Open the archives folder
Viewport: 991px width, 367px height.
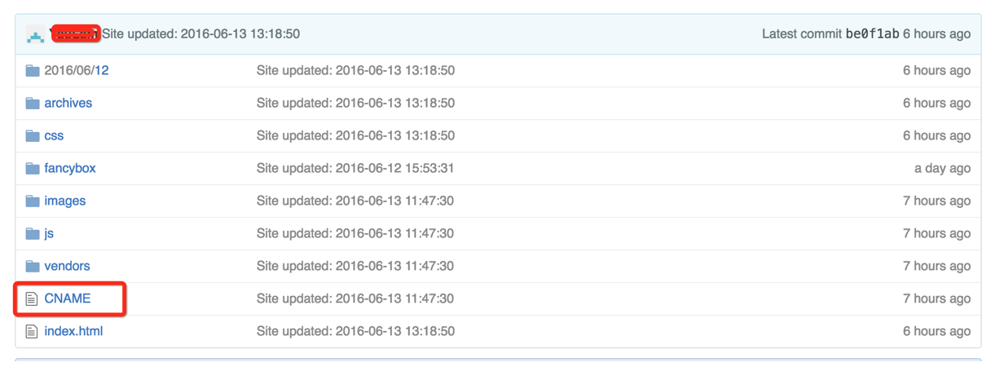pos(68,104)
